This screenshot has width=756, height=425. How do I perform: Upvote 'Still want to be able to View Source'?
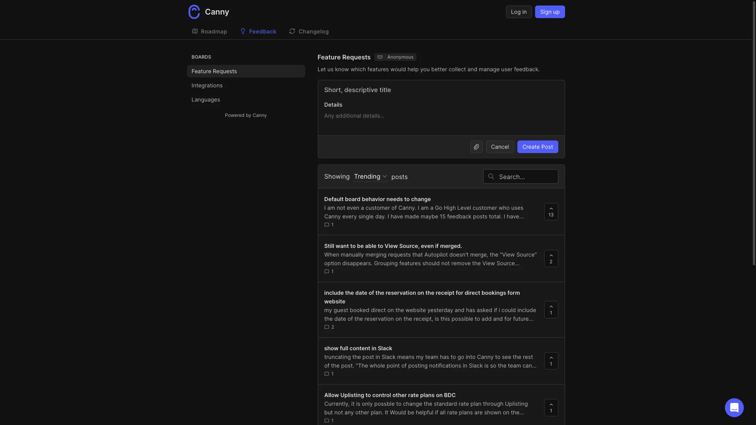551,259
